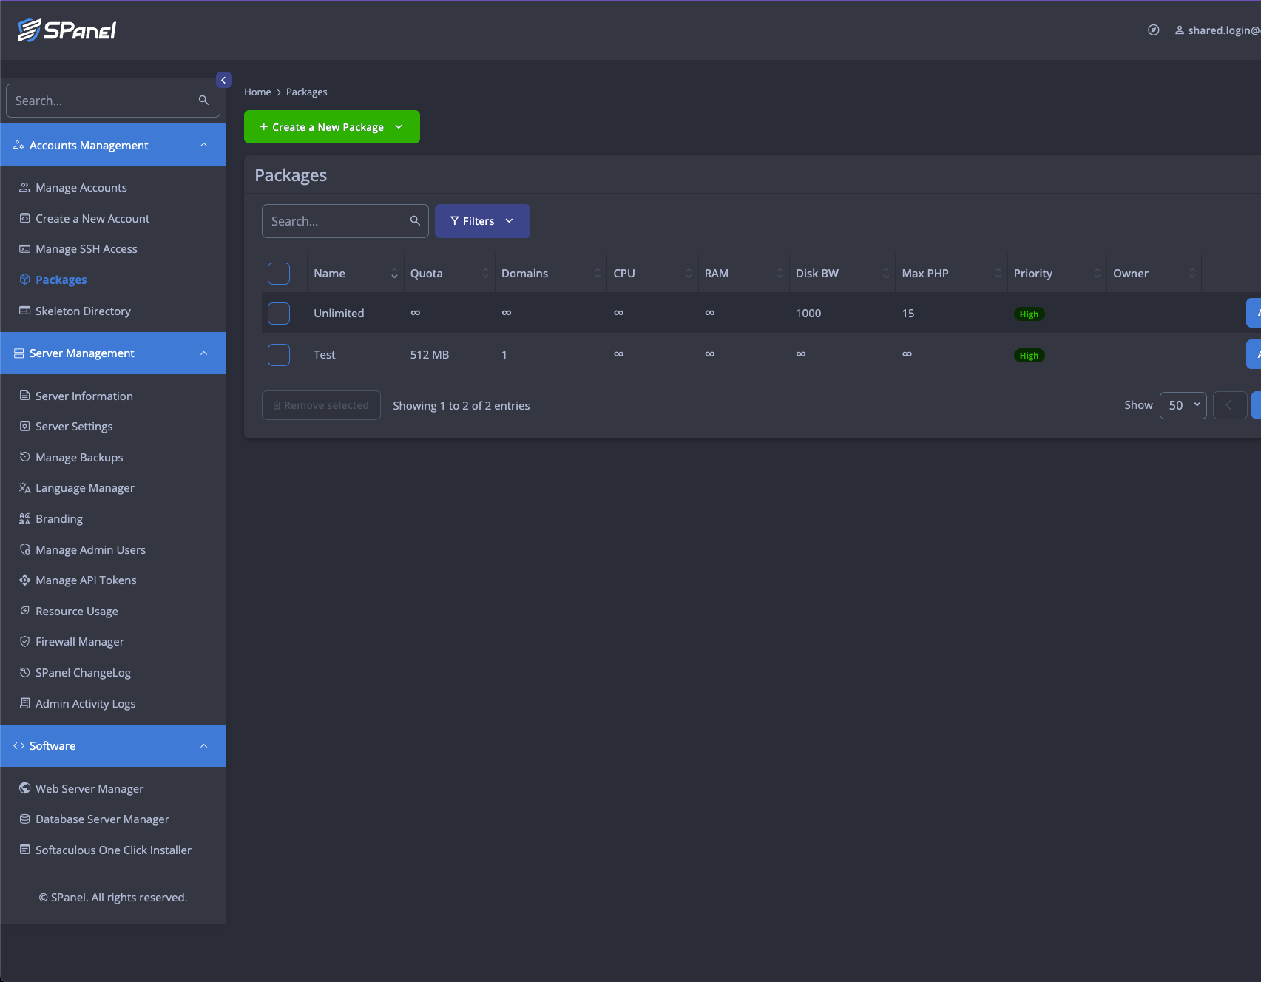Open Manage API Tokens page
The width and height of the screenshot is (1261, 982).
click(86, 580)
